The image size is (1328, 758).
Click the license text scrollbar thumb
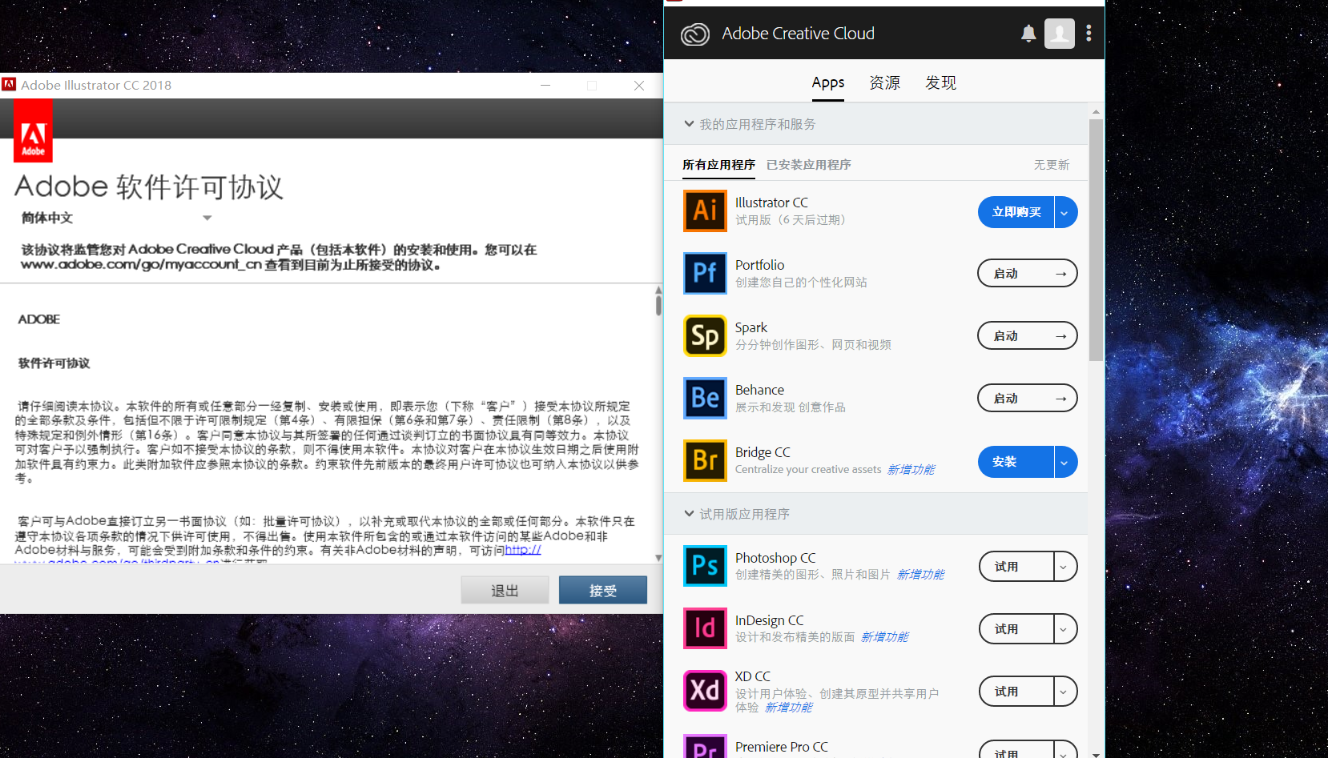pos(658,306)
